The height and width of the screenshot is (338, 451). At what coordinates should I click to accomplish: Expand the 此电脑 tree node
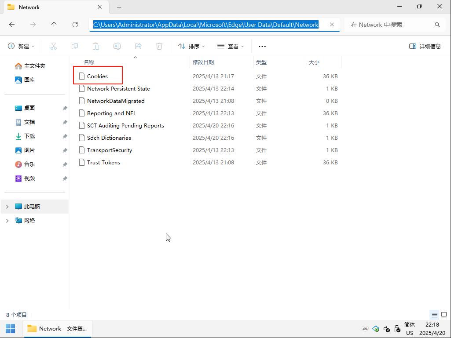7,207
